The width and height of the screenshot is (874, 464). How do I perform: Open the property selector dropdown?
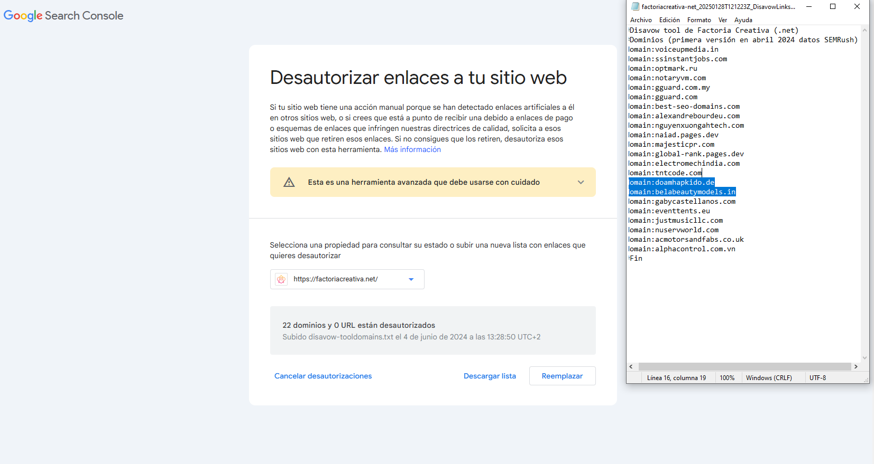coord(411,279)
